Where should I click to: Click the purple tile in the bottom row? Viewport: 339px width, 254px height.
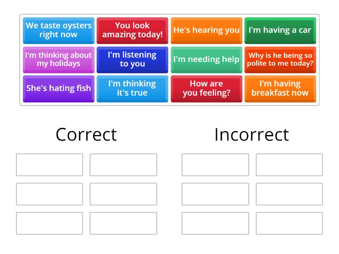tap(58, 88)
